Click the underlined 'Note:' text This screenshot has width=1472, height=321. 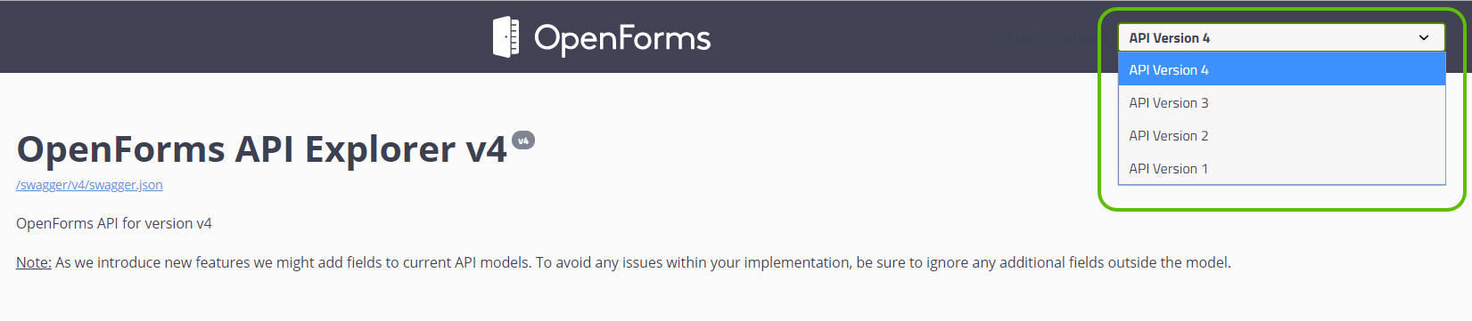(34, 262)
